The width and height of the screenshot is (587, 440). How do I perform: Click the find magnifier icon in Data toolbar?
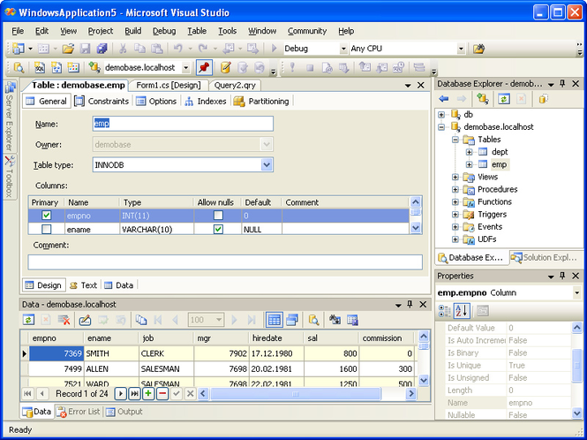[313, 320]
